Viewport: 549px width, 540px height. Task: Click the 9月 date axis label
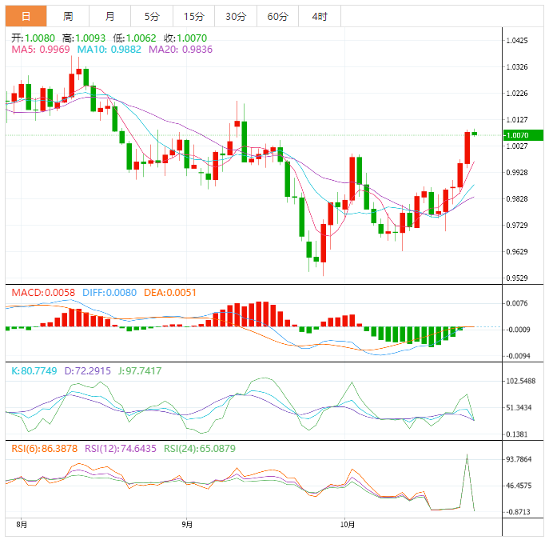point(186,525)
